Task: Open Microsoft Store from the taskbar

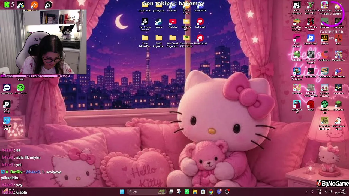Action: [x=203, y=192]
